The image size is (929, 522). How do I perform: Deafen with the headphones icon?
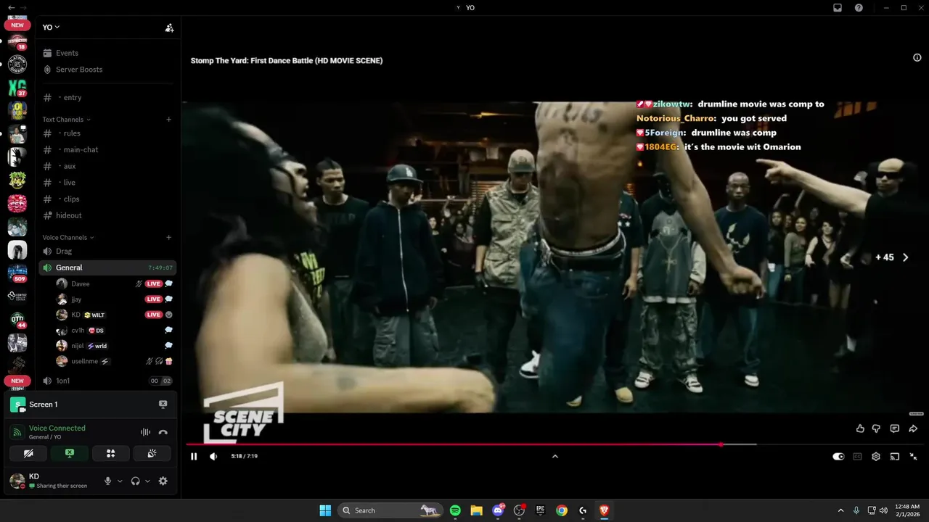pyautogui.click(x=136, y=481)
